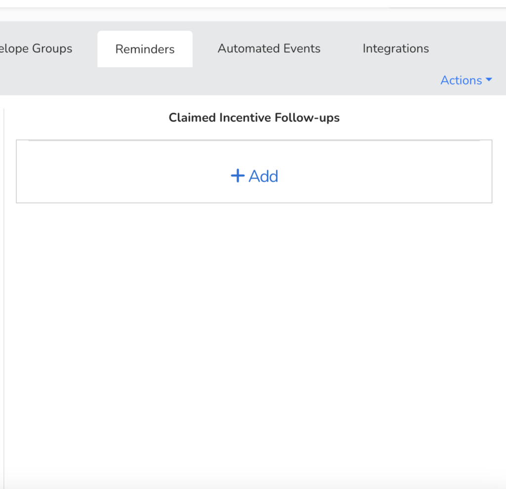The height and width of the screenshot is (489, 506).
Task: Click the vertical divider on the left edge
Action: (4, 297)
